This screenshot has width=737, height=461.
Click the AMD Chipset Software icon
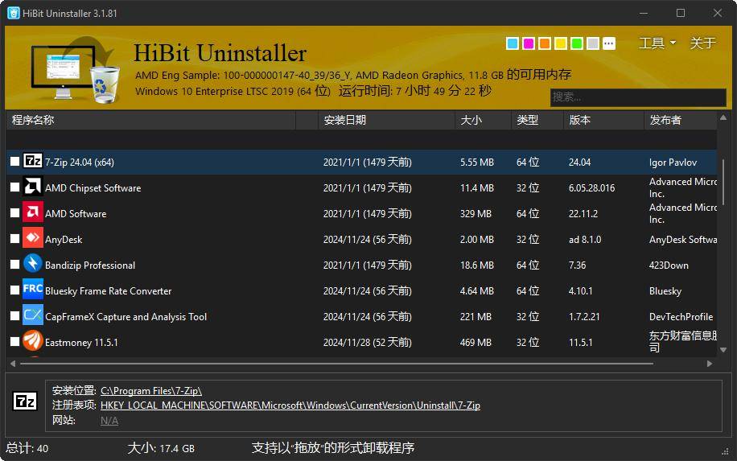coord(33,187)
